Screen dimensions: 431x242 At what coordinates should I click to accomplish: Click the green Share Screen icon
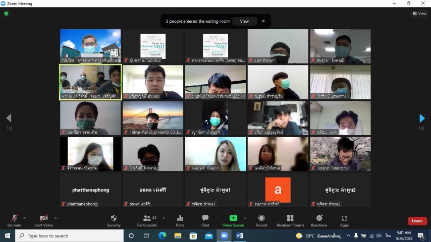(x=233, y=218)
